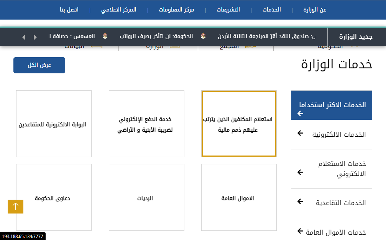Open the اتصل بنا contact link
386x240 pixels.
point(69,10)
